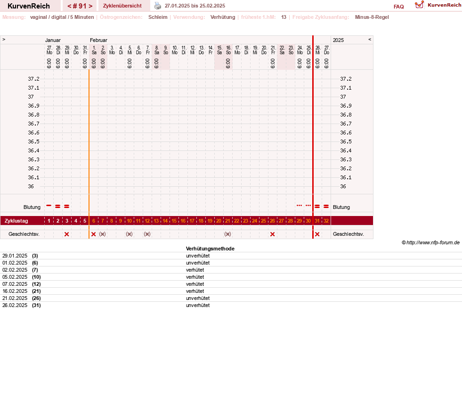Click the table row 01.02.2025 (6)

[231, 263]
